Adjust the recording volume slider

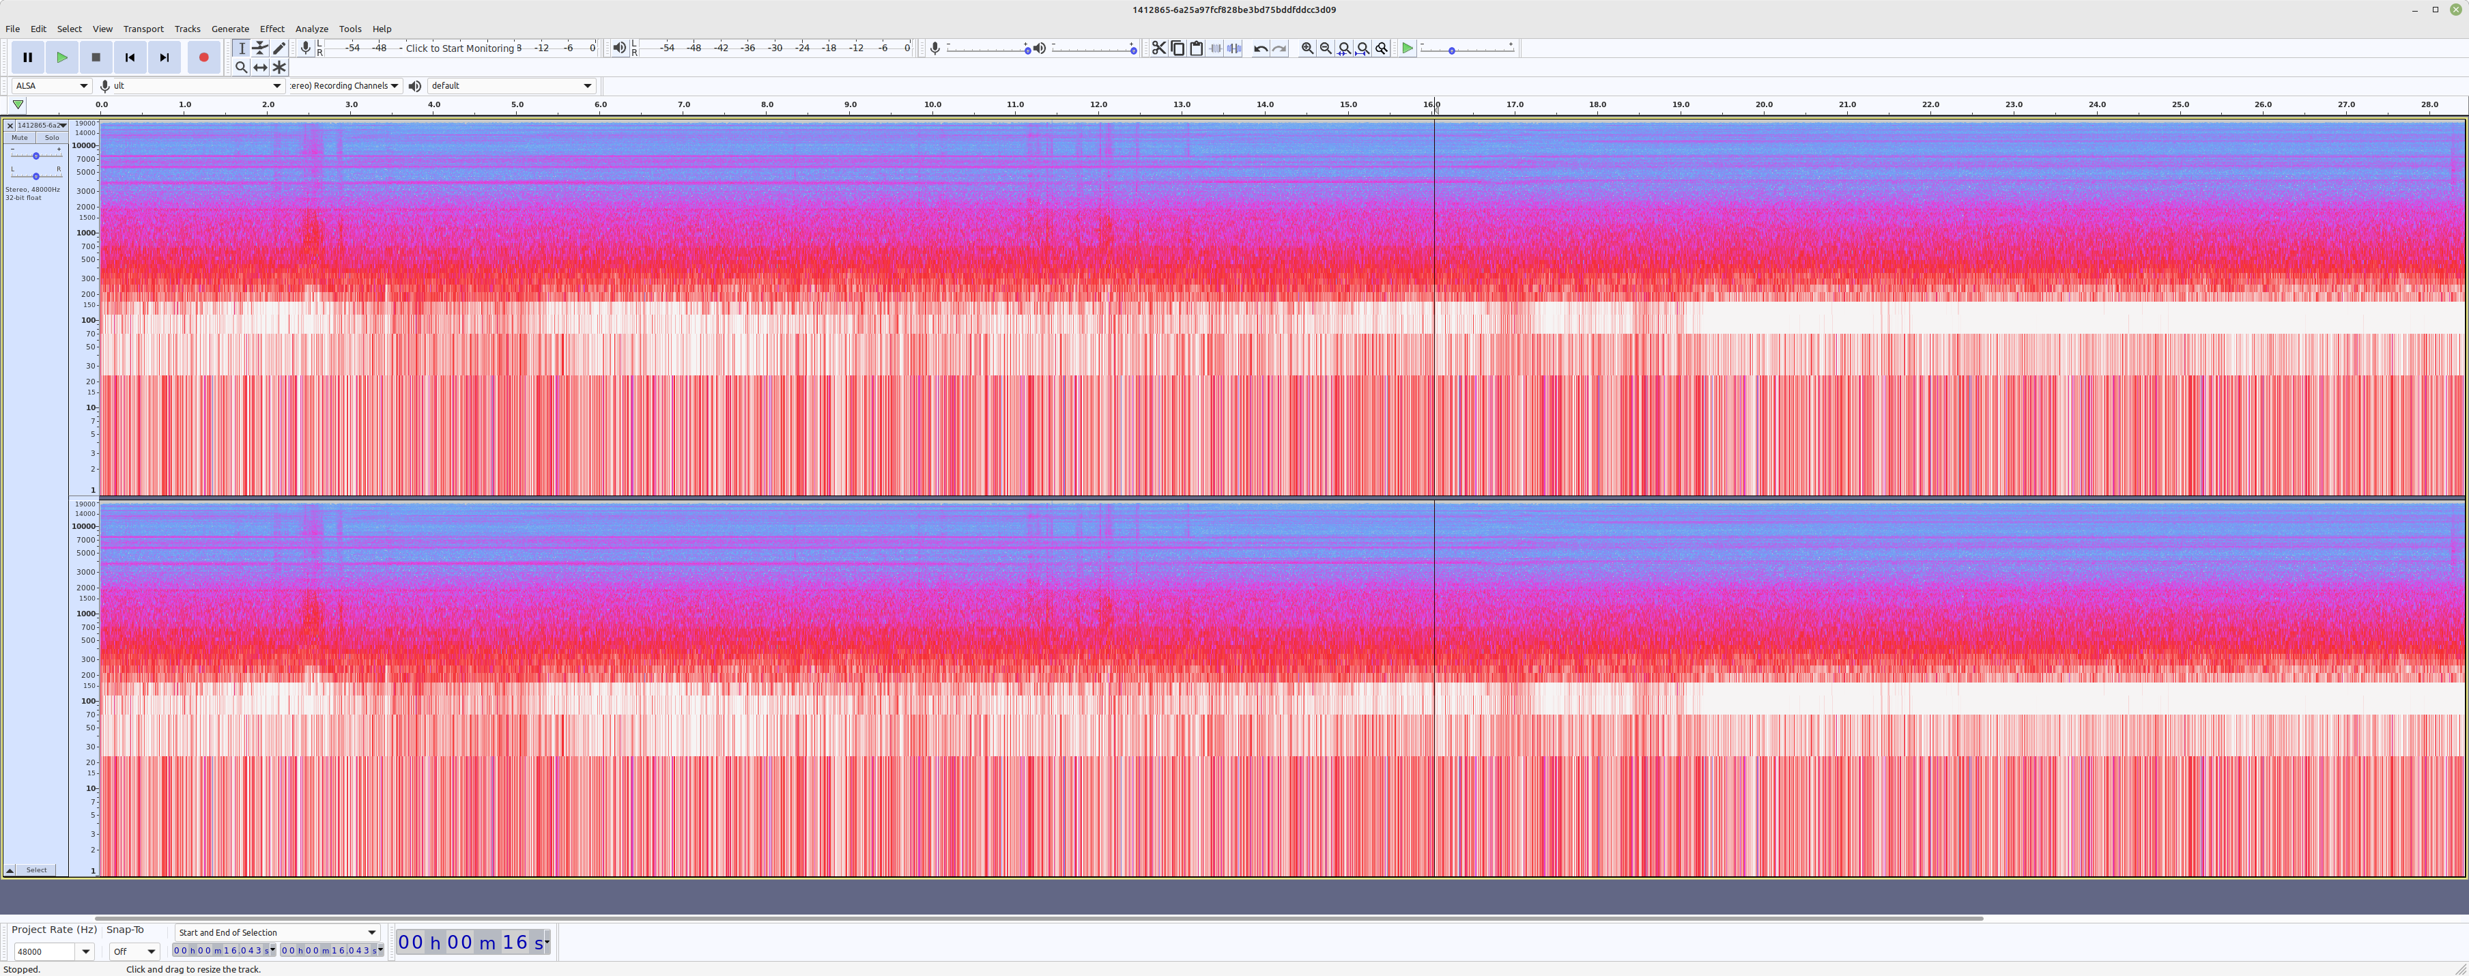tap(989, 48)
